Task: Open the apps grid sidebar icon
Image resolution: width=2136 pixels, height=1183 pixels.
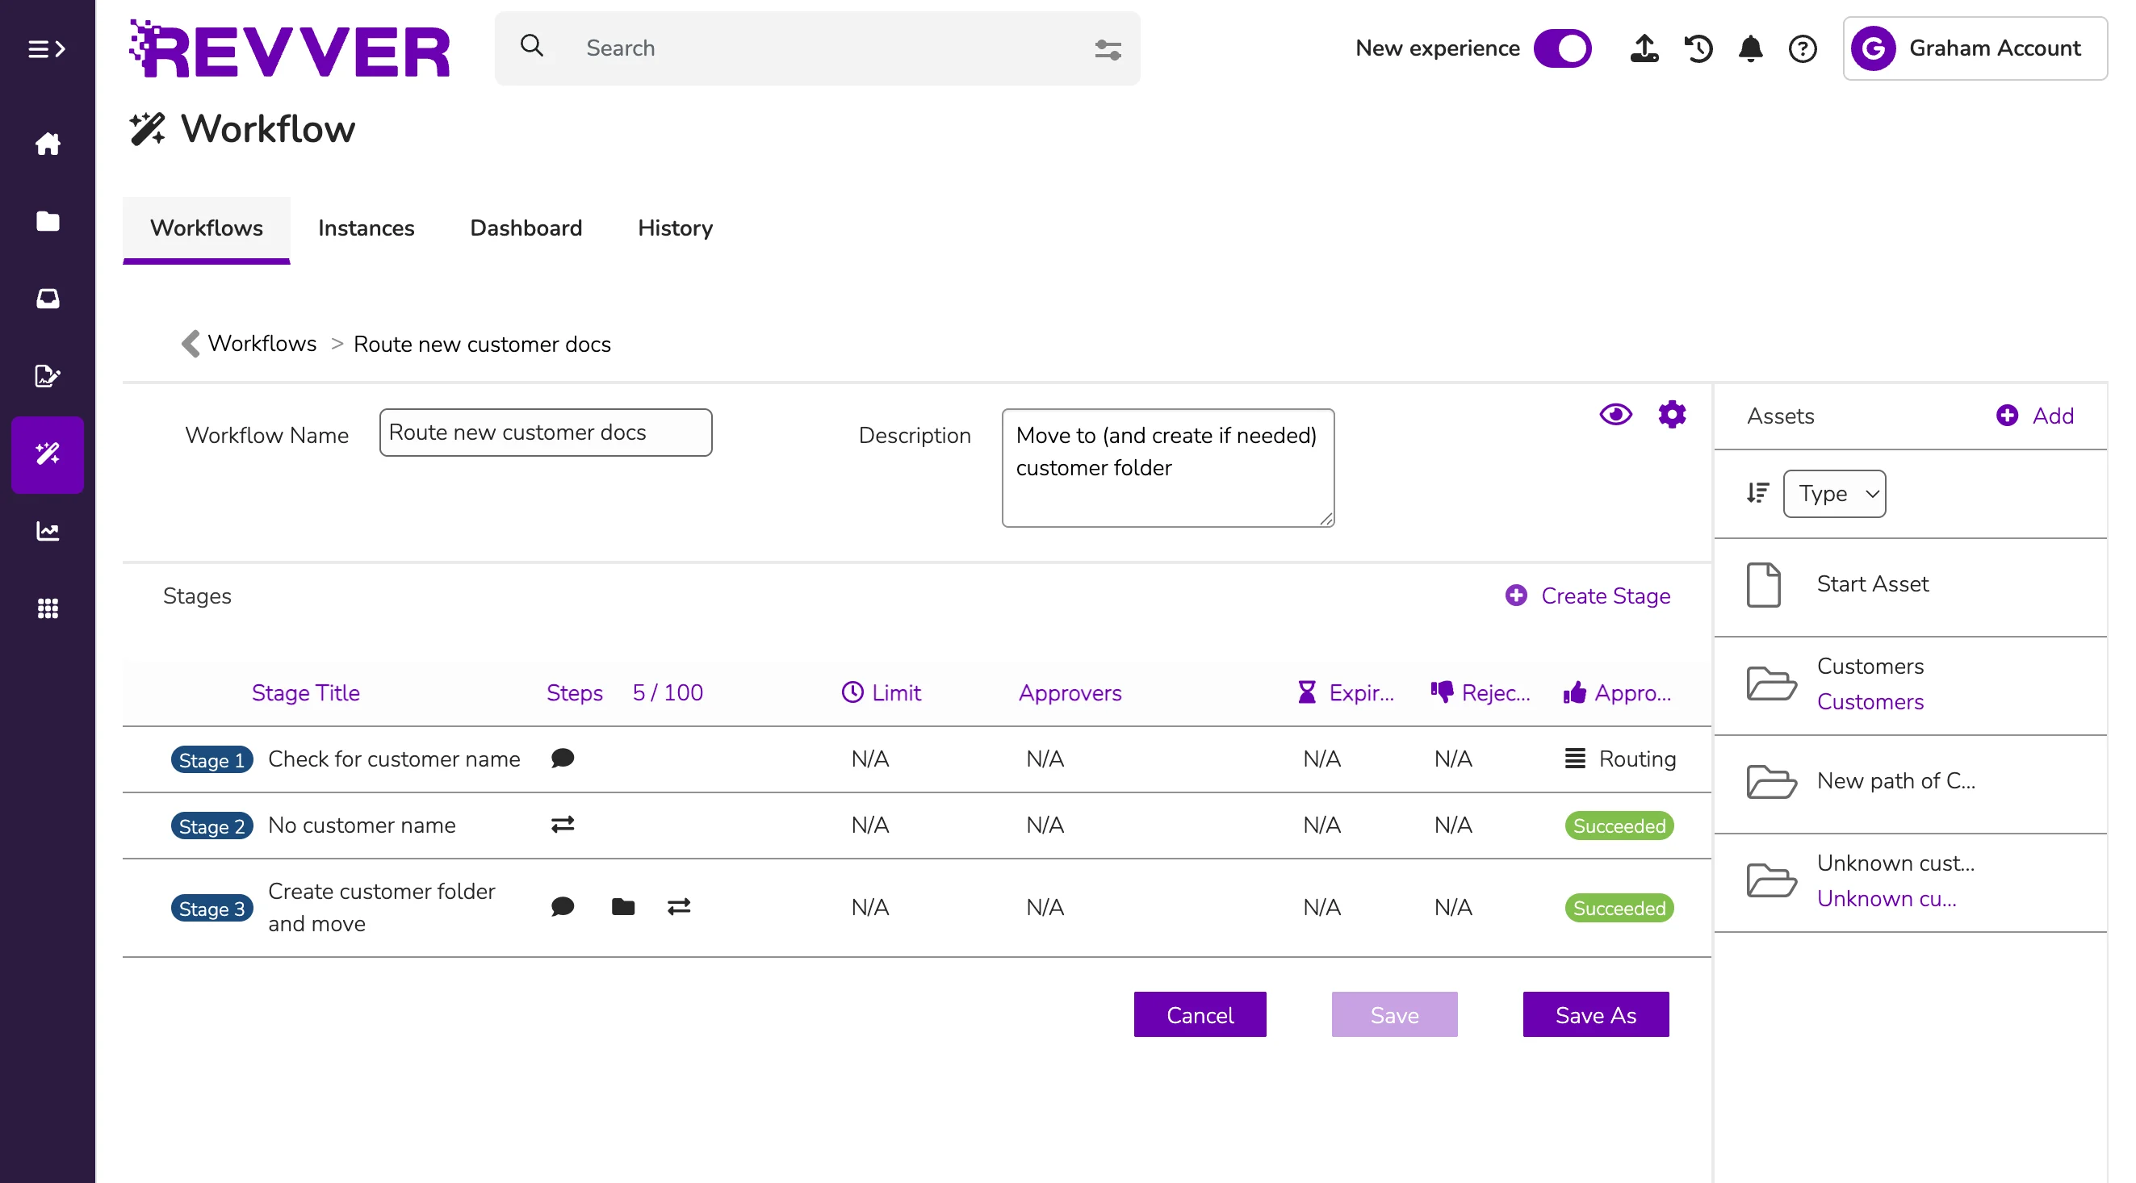Action: click(48, 608)
